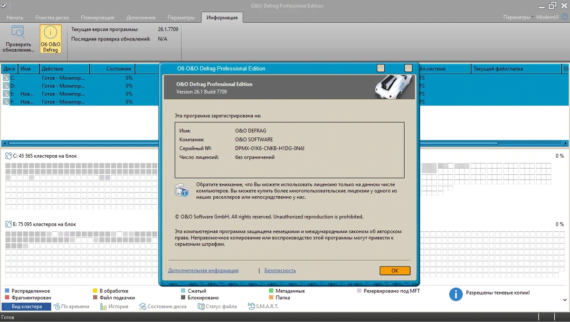Select the drive F: icon in the list
This screenshot has width=570, height=322.
coord(6,102)
